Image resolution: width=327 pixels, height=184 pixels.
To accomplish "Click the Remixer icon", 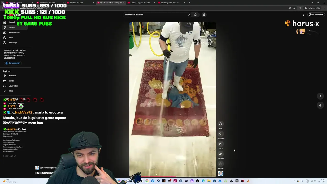I will 221,164.
